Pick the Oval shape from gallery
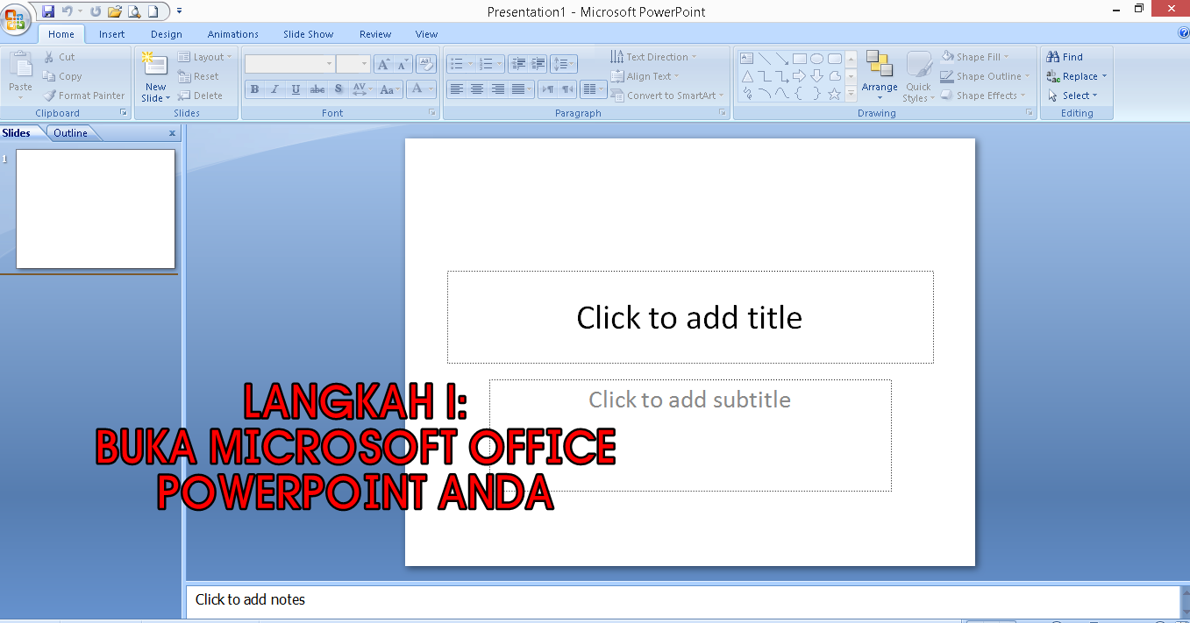1190x623 pixels. pyautogui.click(x=816, y=59)
